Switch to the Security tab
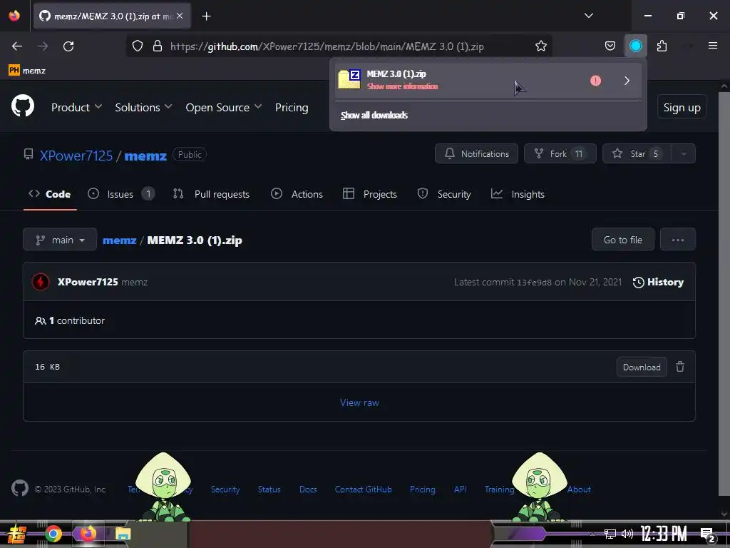This screenshot has width=730, height=548. 444,194
